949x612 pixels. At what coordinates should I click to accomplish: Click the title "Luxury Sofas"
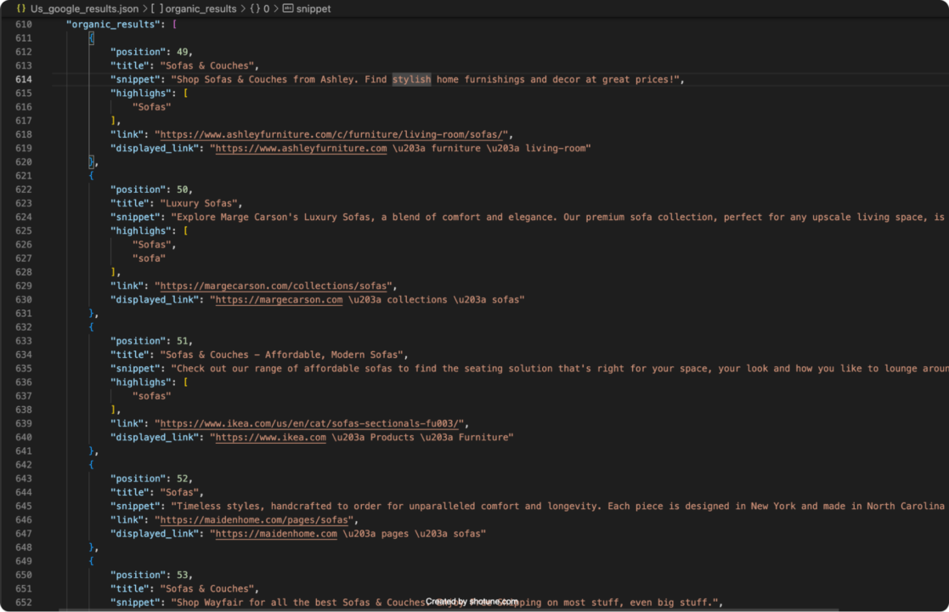(x=201, y=203)
